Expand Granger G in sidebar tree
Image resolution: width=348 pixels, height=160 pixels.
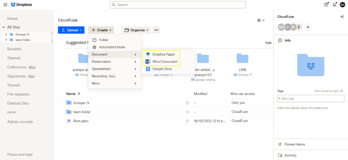[6, 34]
